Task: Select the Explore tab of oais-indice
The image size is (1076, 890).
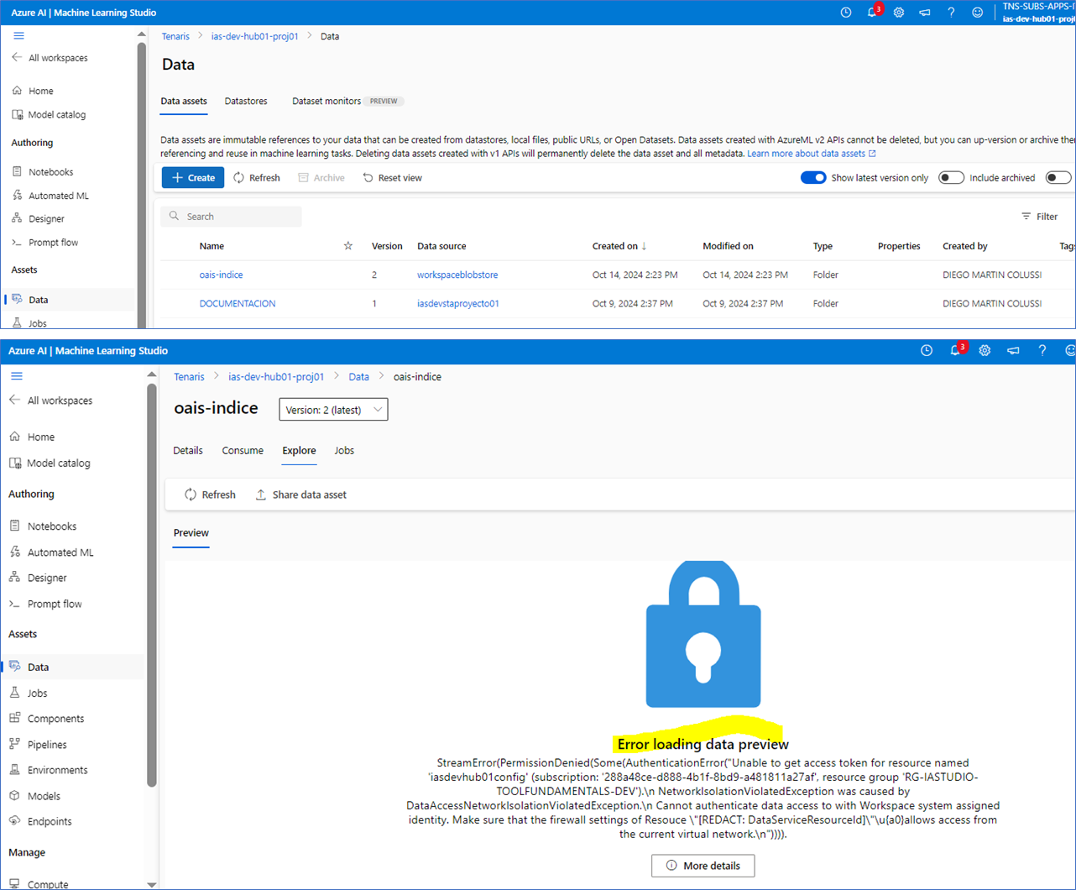Action: [x=299, y=451]
